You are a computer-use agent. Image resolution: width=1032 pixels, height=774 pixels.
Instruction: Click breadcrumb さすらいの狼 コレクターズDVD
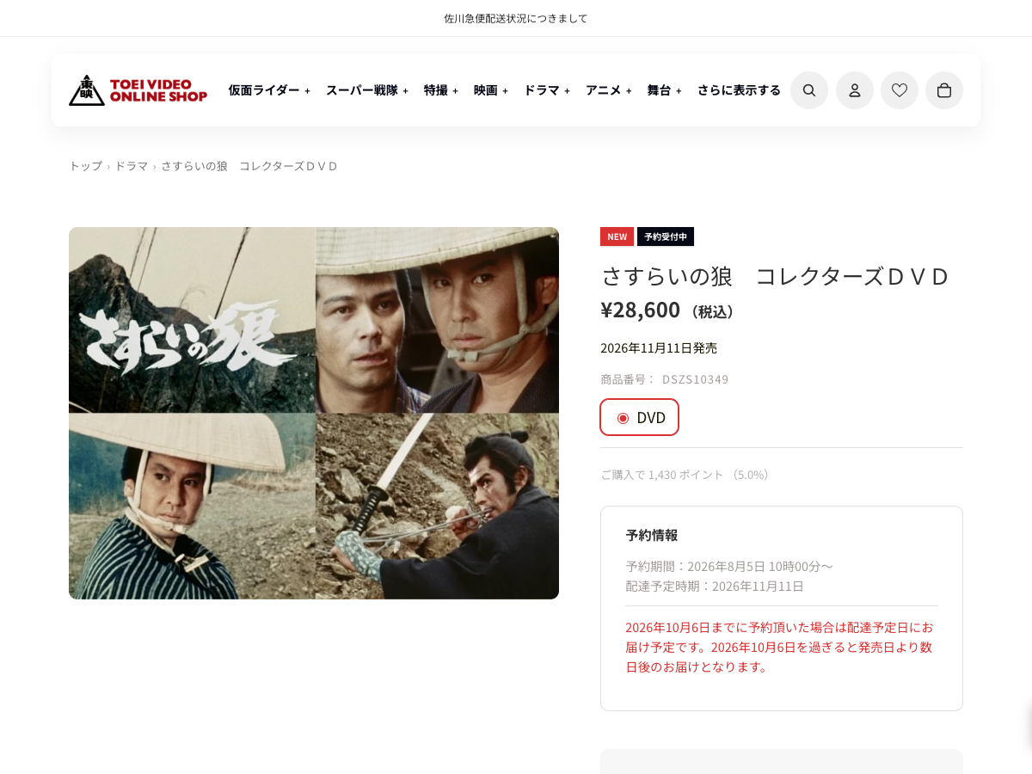(x=249, y=166)
